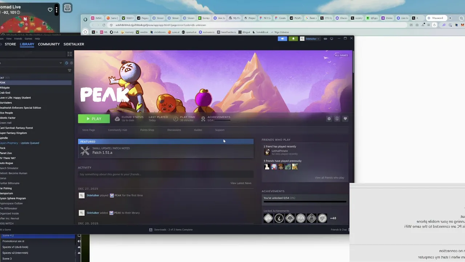Show PEAK game info icon
Image resolution: width=465 pixels, height=262 pixels.
click(x=337, y=119)
